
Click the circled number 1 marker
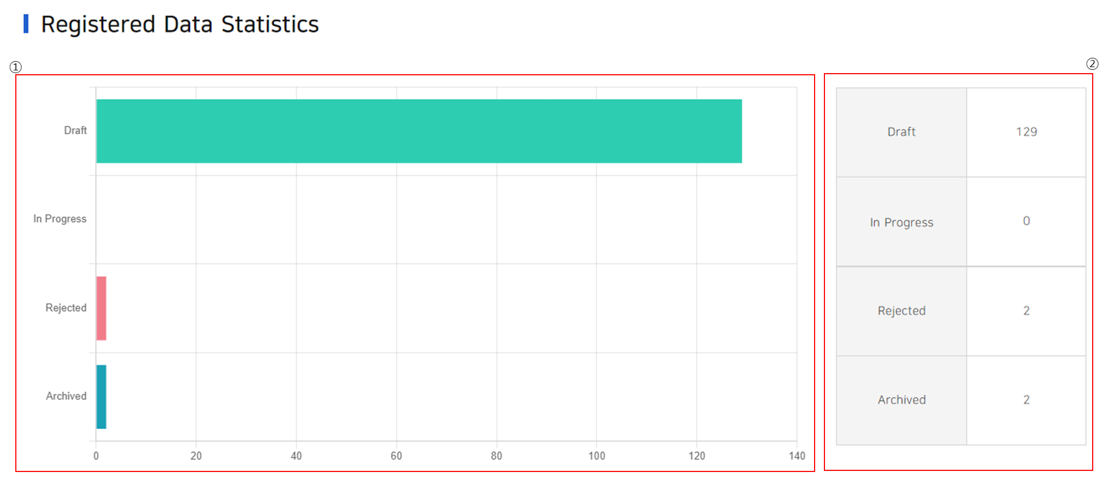(15, 67)
